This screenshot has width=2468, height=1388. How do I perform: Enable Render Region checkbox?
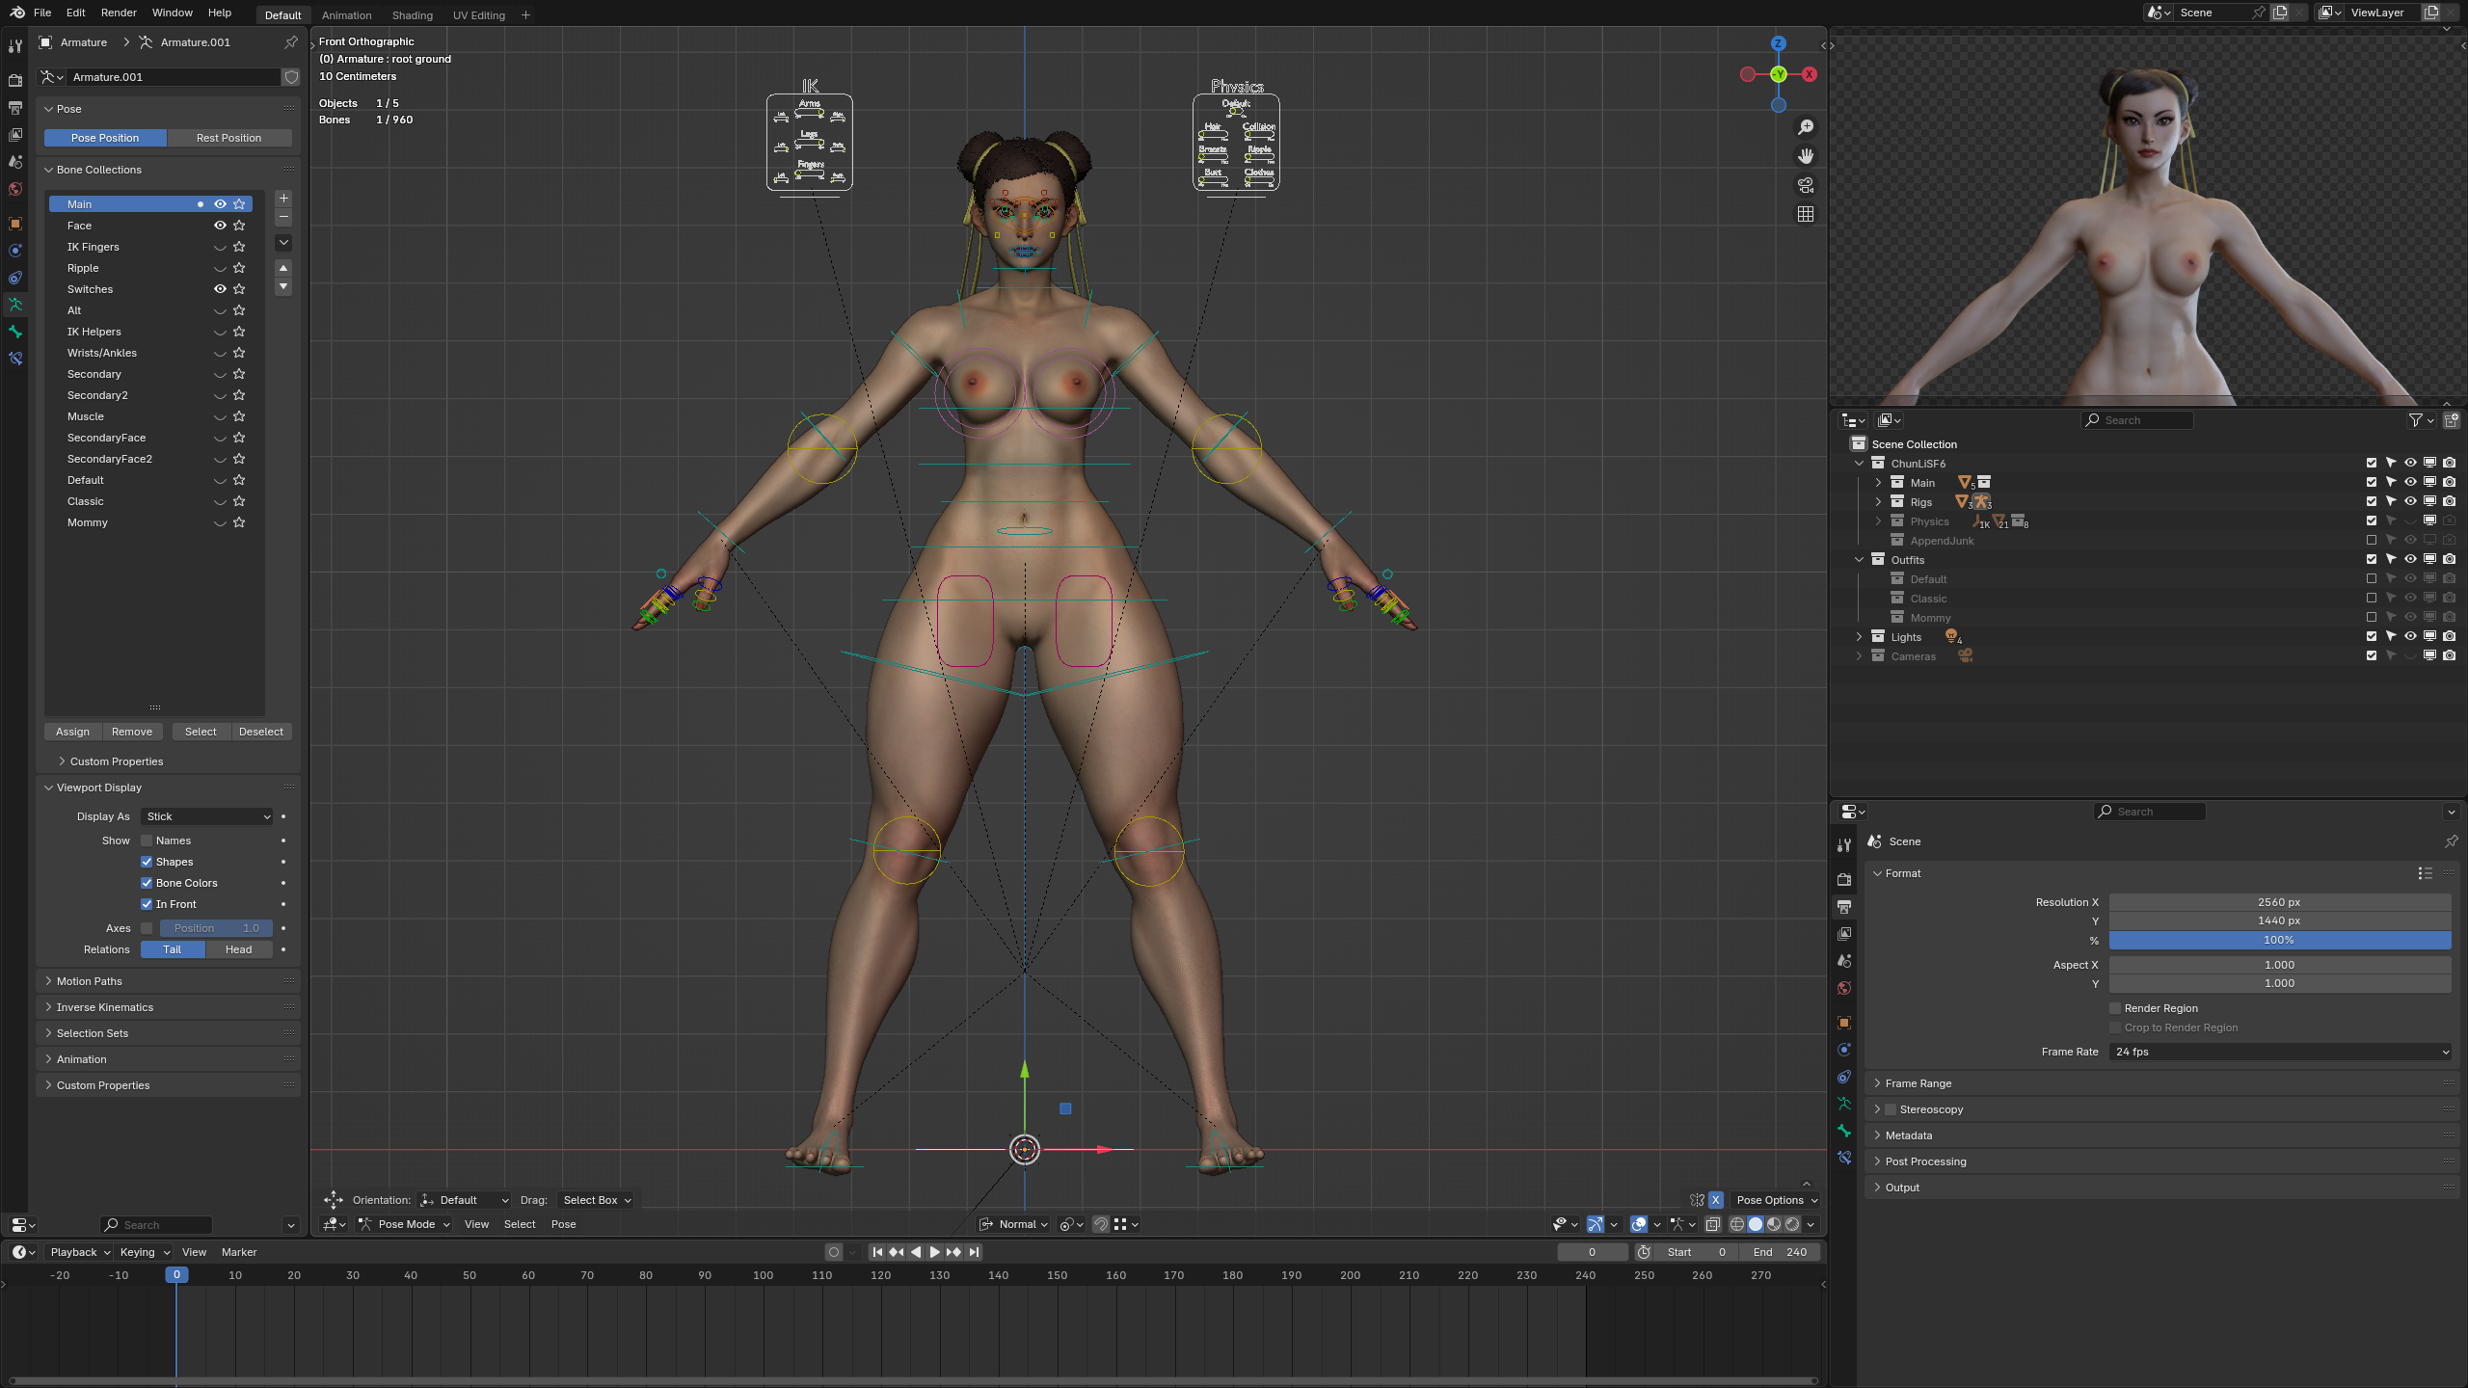pyautogui.click(x=2116, y=1008)
